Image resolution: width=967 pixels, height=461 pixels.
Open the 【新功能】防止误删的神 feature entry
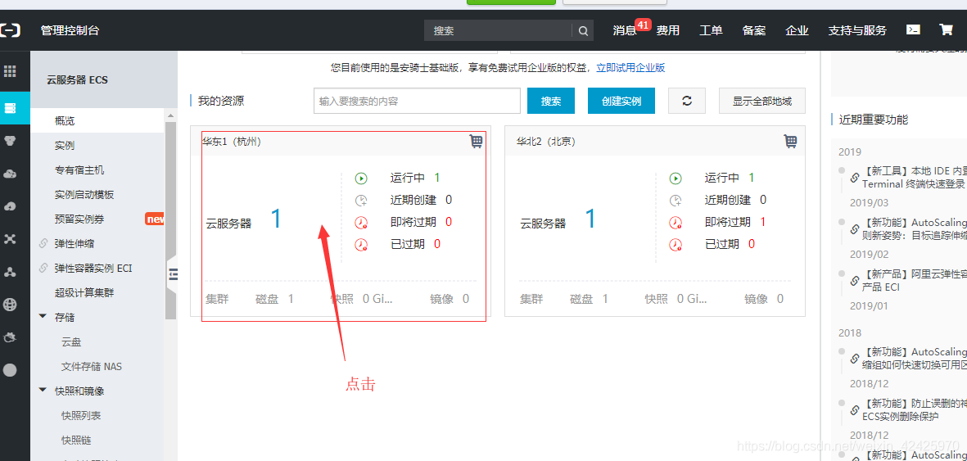tap(914, 409)
